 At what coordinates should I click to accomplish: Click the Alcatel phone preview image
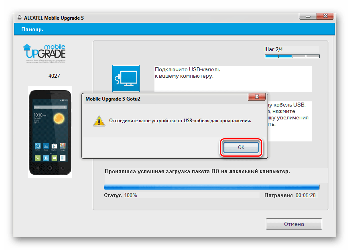pos(50,132)
